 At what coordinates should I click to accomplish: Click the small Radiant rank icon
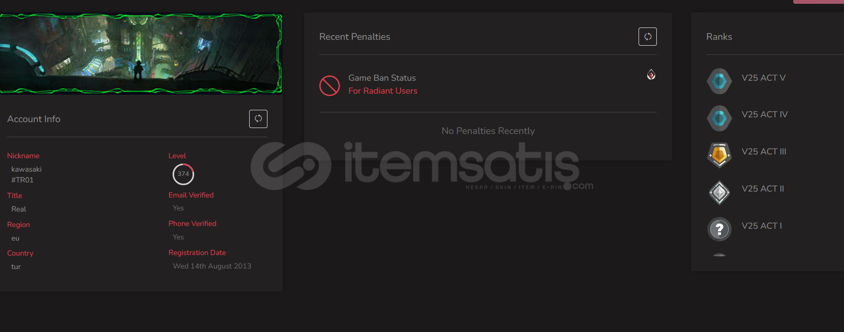pyautogui.click(x=651, y=75)
